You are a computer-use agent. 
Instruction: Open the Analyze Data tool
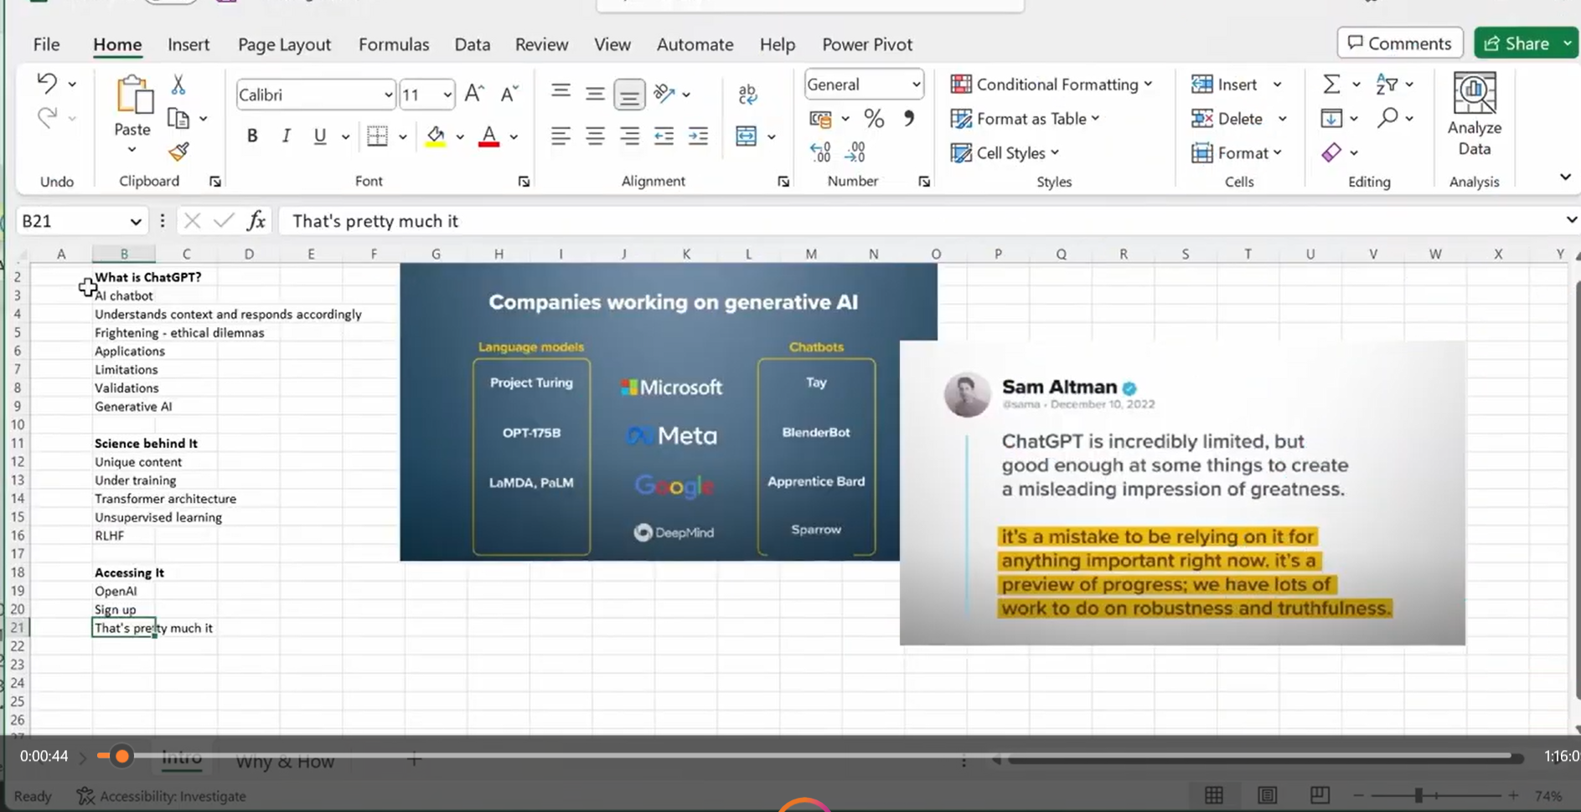click(1474, 115)
